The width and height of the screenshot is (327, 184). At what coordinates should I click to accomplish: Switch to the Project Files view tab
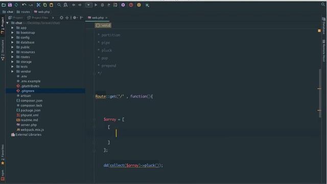pos(38,18)
